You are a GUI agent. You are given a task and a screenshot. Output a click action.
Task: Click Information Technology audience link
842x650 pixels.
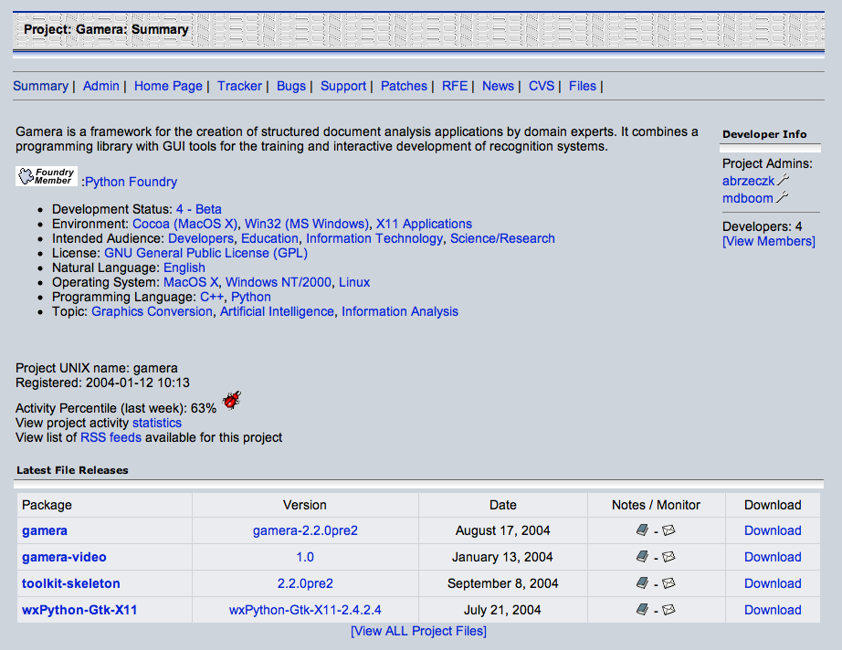point(374,238)
